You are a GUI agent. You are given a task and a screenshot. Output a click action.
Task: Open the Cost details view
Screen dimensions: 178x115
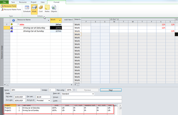click(x=41, y=9)
